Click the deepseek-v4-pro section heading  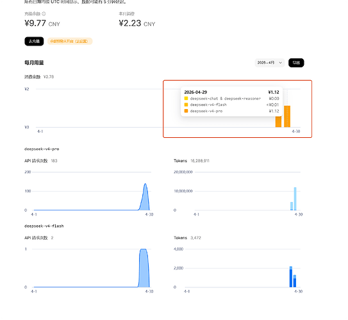click(x=42, y=149)
